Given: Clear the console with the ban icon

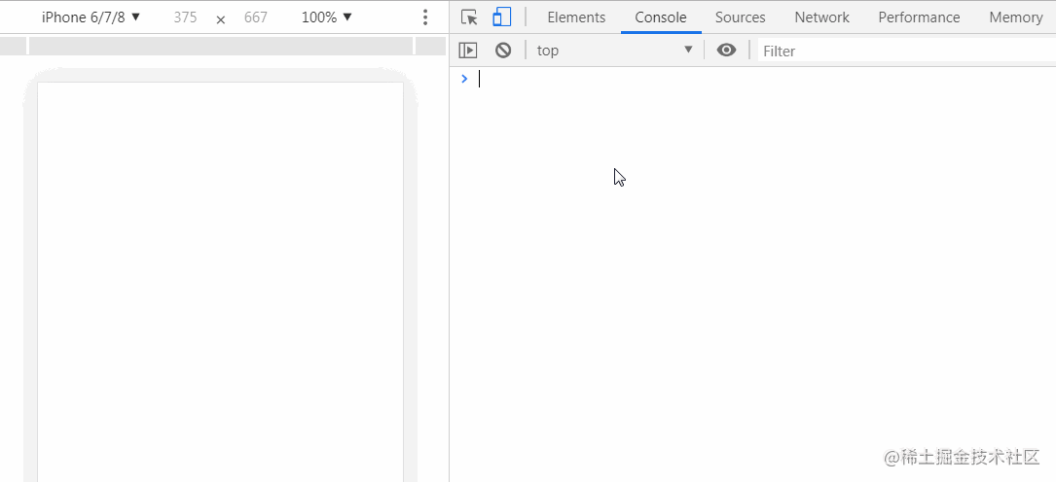Looking at the screenshot, I should coord(503,50).
